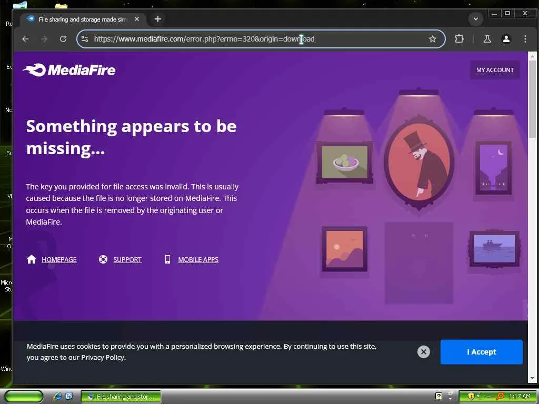The height and width of the screenshot is (404, 539).
Task: Click the fruit bowl painting
Action: pos(345,162)
